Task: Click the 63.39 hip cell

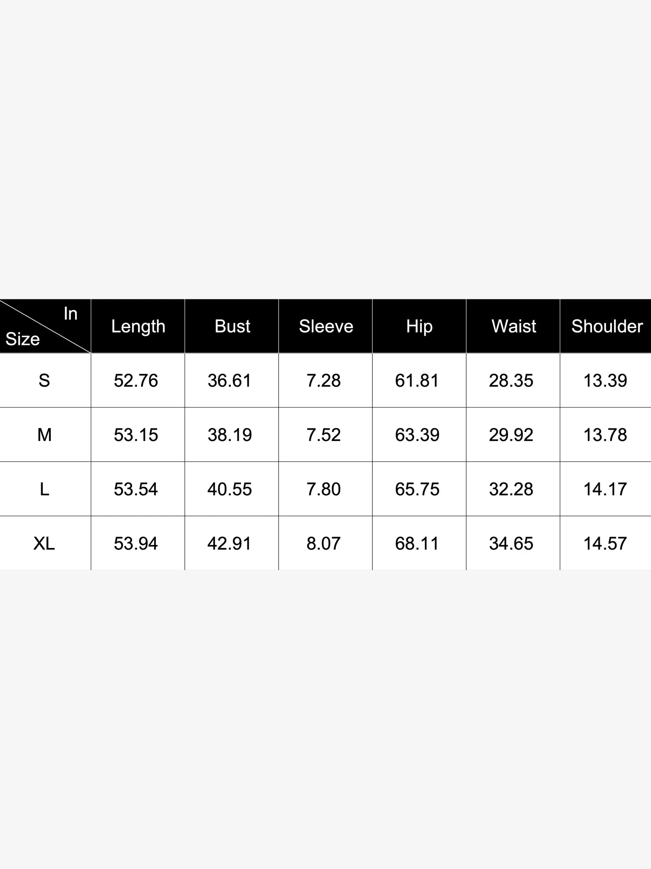Action: pyautogui.click(x=417, y=435)
